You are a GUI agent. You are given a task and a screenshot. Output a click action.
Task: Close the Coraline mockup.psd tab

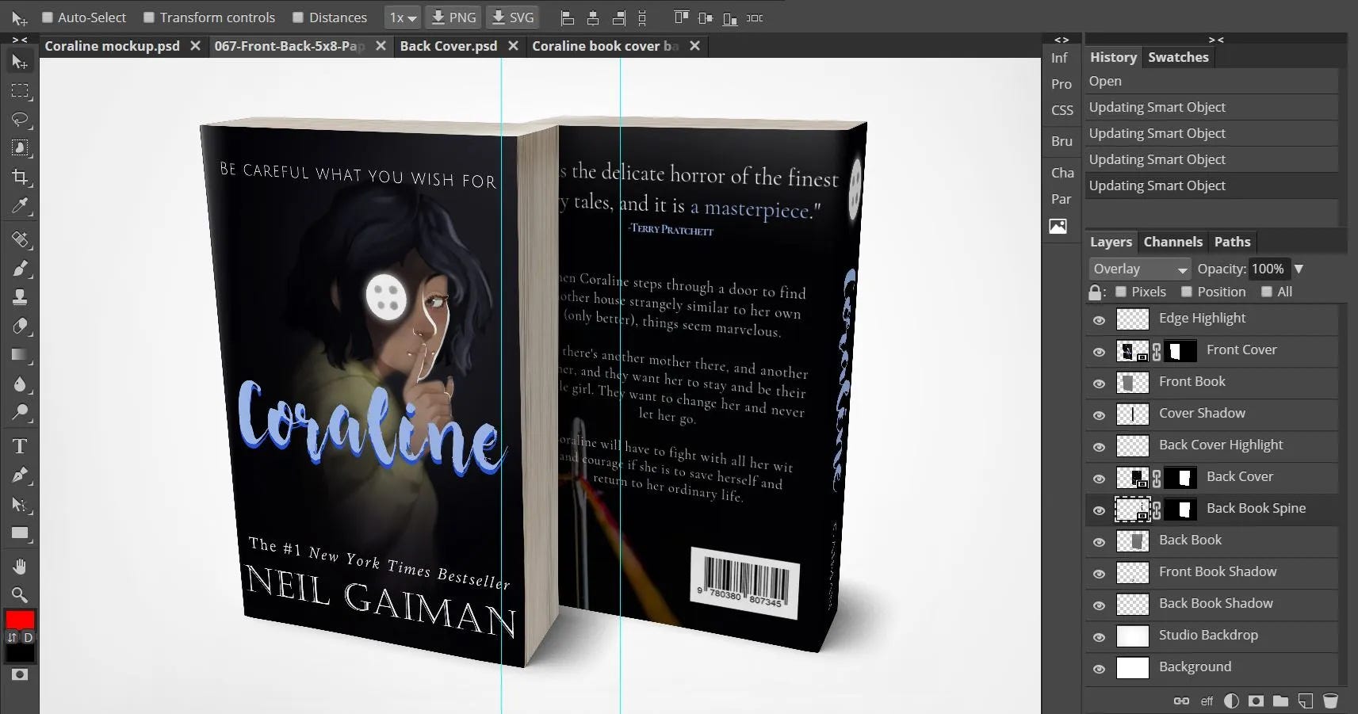(195, 46)
